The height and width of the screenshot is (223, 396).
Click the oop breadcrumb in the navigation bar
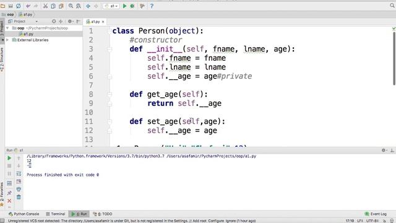coord(8,14)
